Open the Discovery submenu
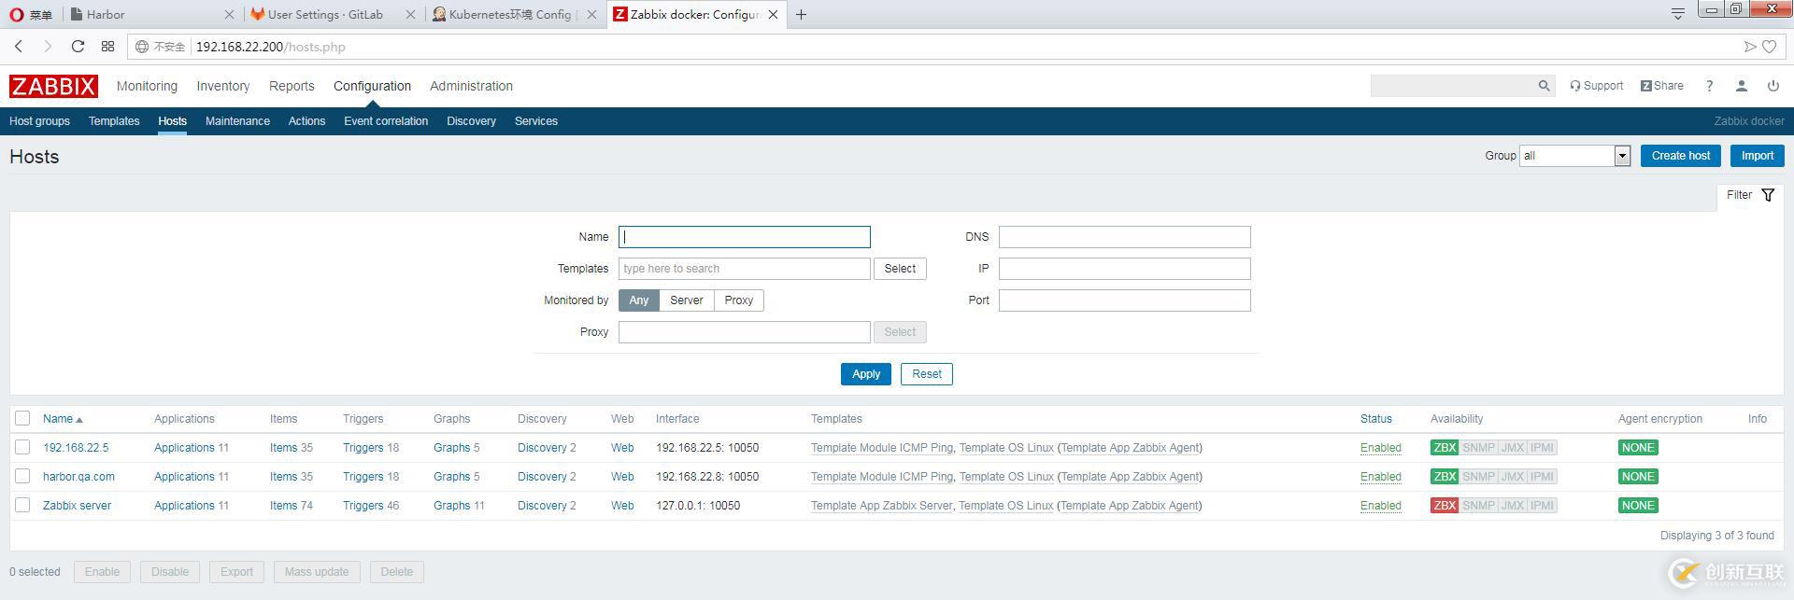Viewport: 1794px width, 600px height. coord(471,121)
